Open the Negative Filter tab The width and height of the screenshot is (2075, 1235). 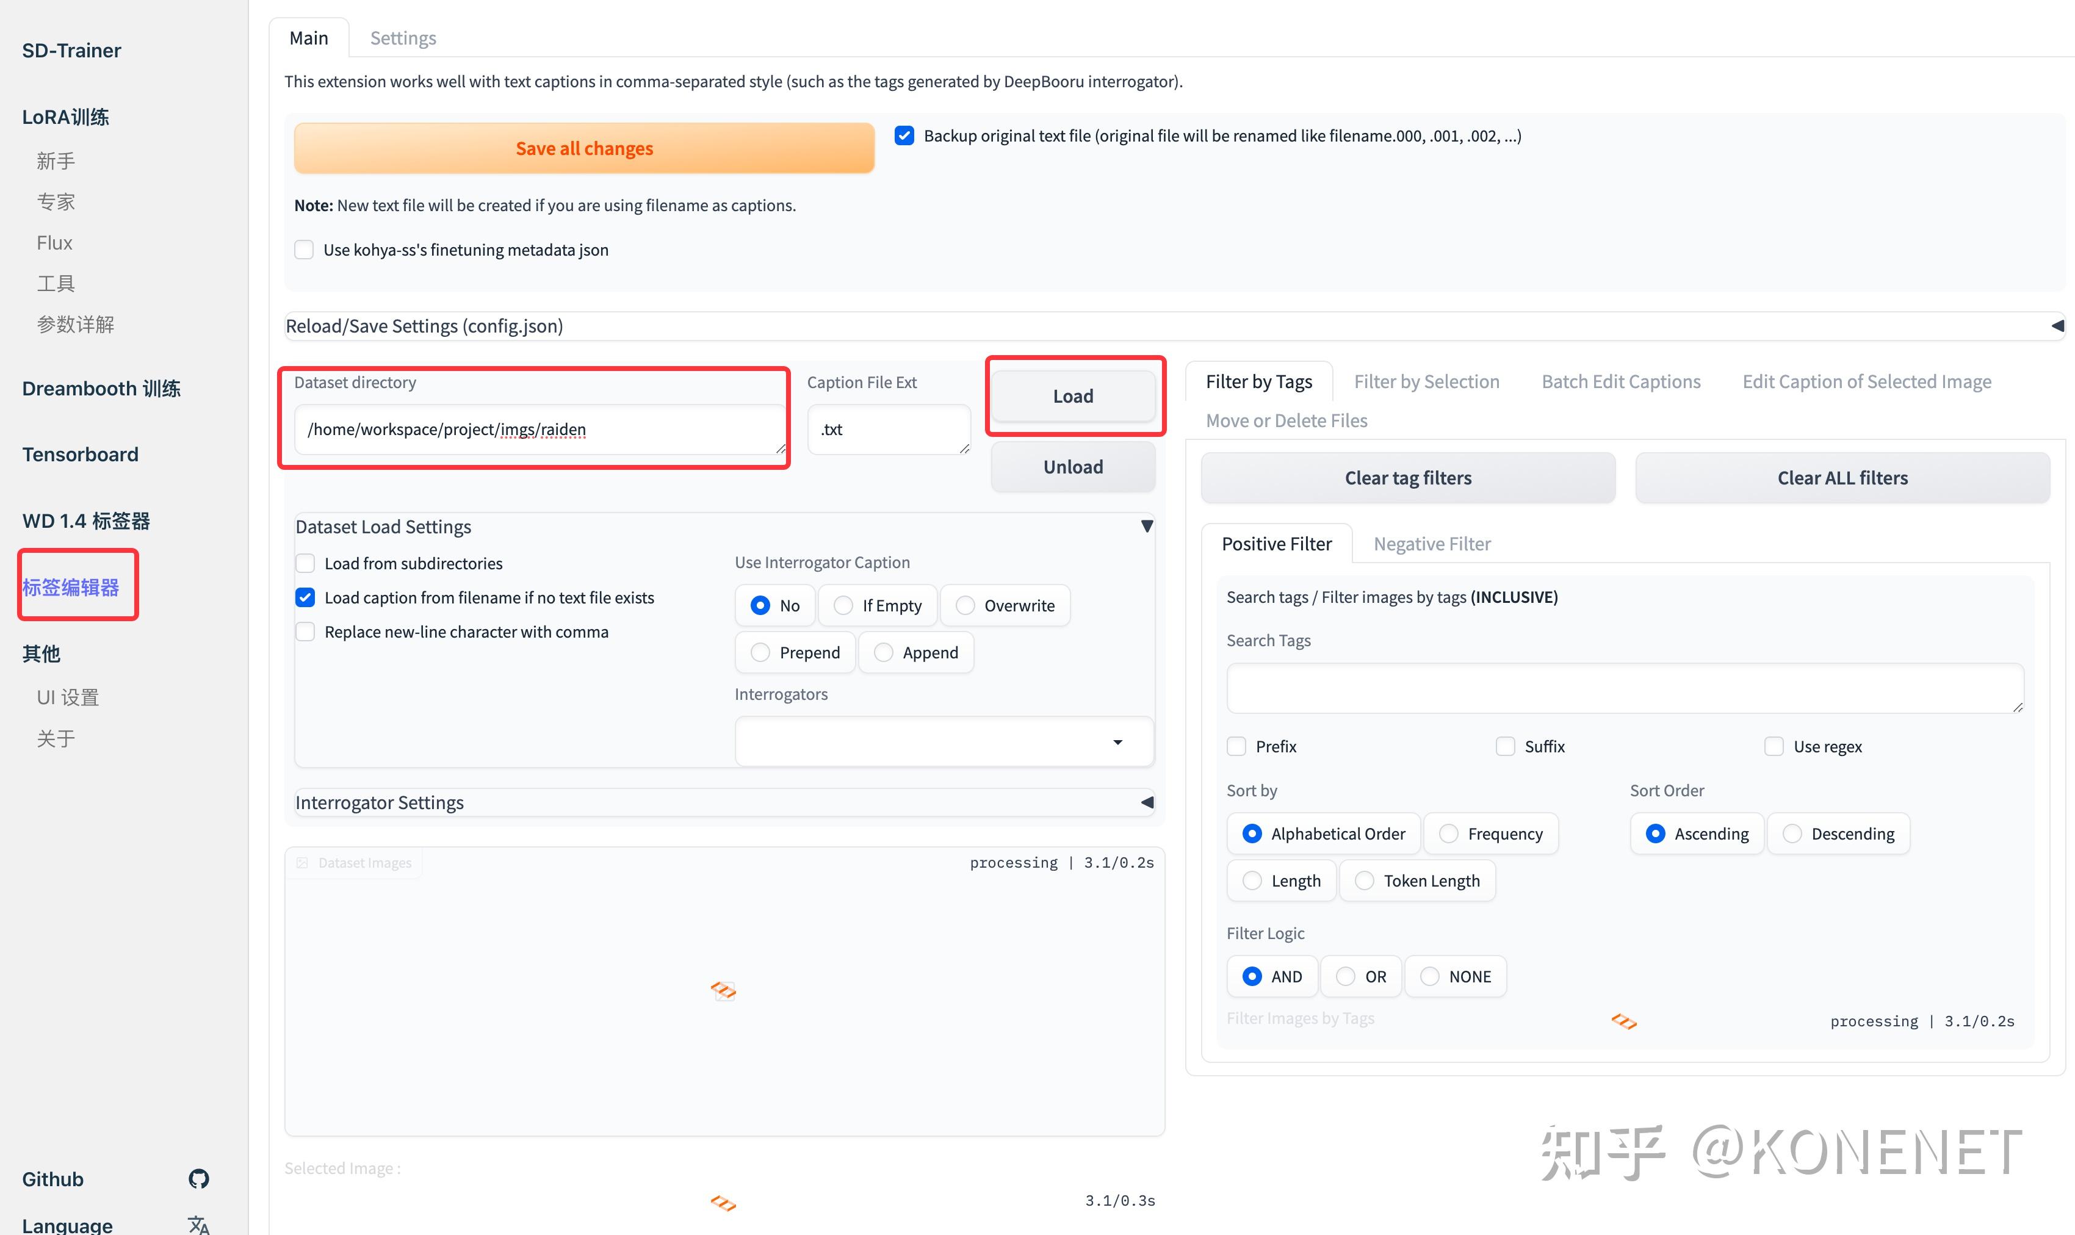[x=1432, y=544]
